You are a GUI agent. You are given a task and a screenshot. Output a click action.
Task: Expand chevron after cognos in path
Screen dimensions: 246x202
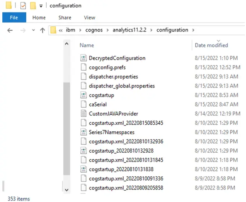[108, 30]
